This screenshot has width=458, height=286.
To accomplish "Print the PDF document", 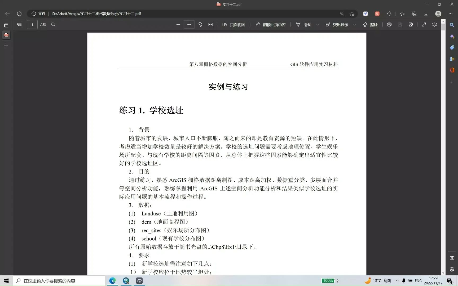I will pos(389,24).
